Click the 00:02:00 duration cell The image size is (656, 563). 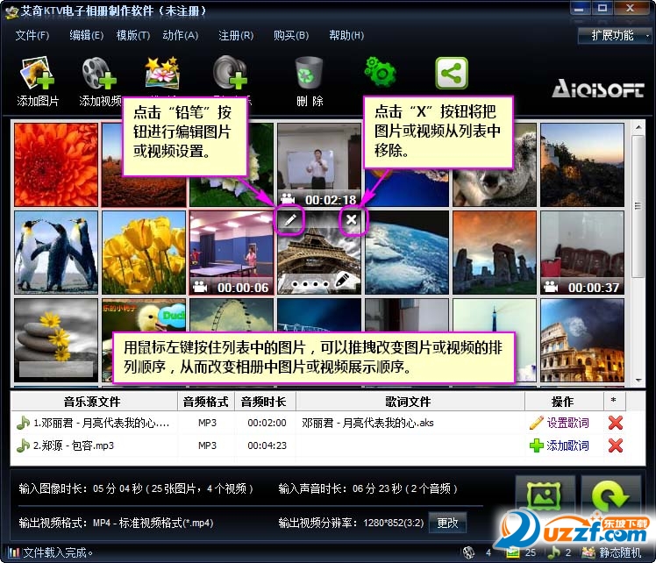click(267, 423)
